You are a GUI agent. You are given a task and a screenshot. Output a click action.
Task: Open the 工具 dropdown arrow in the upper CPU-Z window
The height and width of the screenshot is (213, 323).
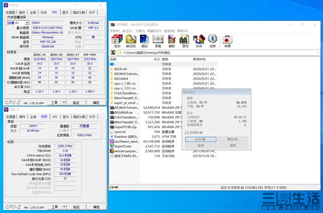tap(64, 103)
